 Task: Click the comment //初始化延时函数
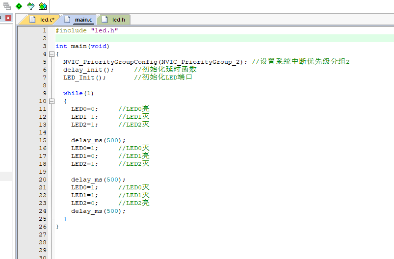tap(165, 69)
